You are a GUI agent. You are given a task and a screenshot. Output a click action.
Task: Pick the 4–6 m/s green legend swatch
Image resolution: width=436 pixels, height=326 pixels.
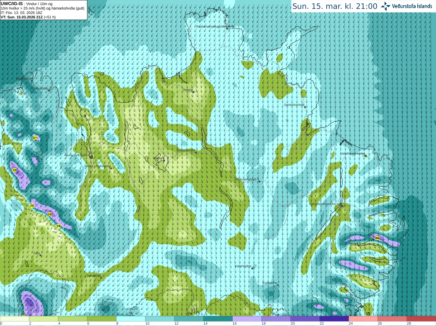73,319
